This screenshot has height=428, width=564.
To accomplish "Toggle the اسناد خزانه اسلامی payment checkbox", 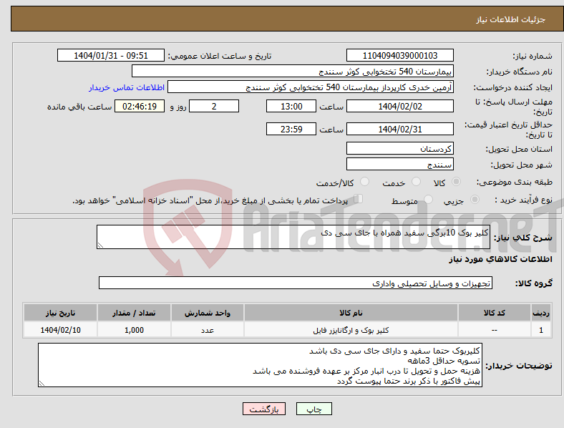I will click(x=359, y=199).
